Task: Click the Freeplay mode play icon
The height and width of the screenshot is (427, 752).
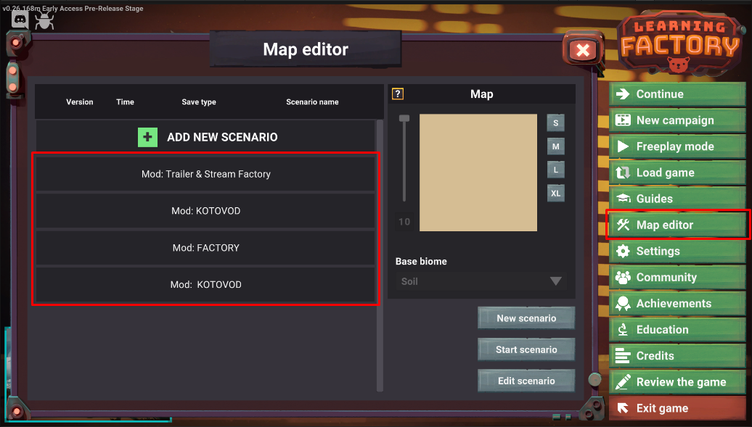Action: 623,146
